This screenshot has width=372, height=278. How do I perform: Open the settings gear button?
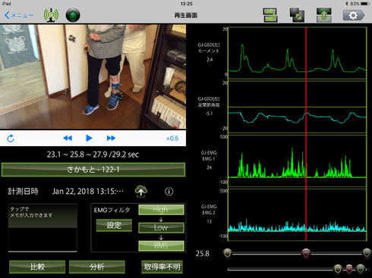coord(354,15)
